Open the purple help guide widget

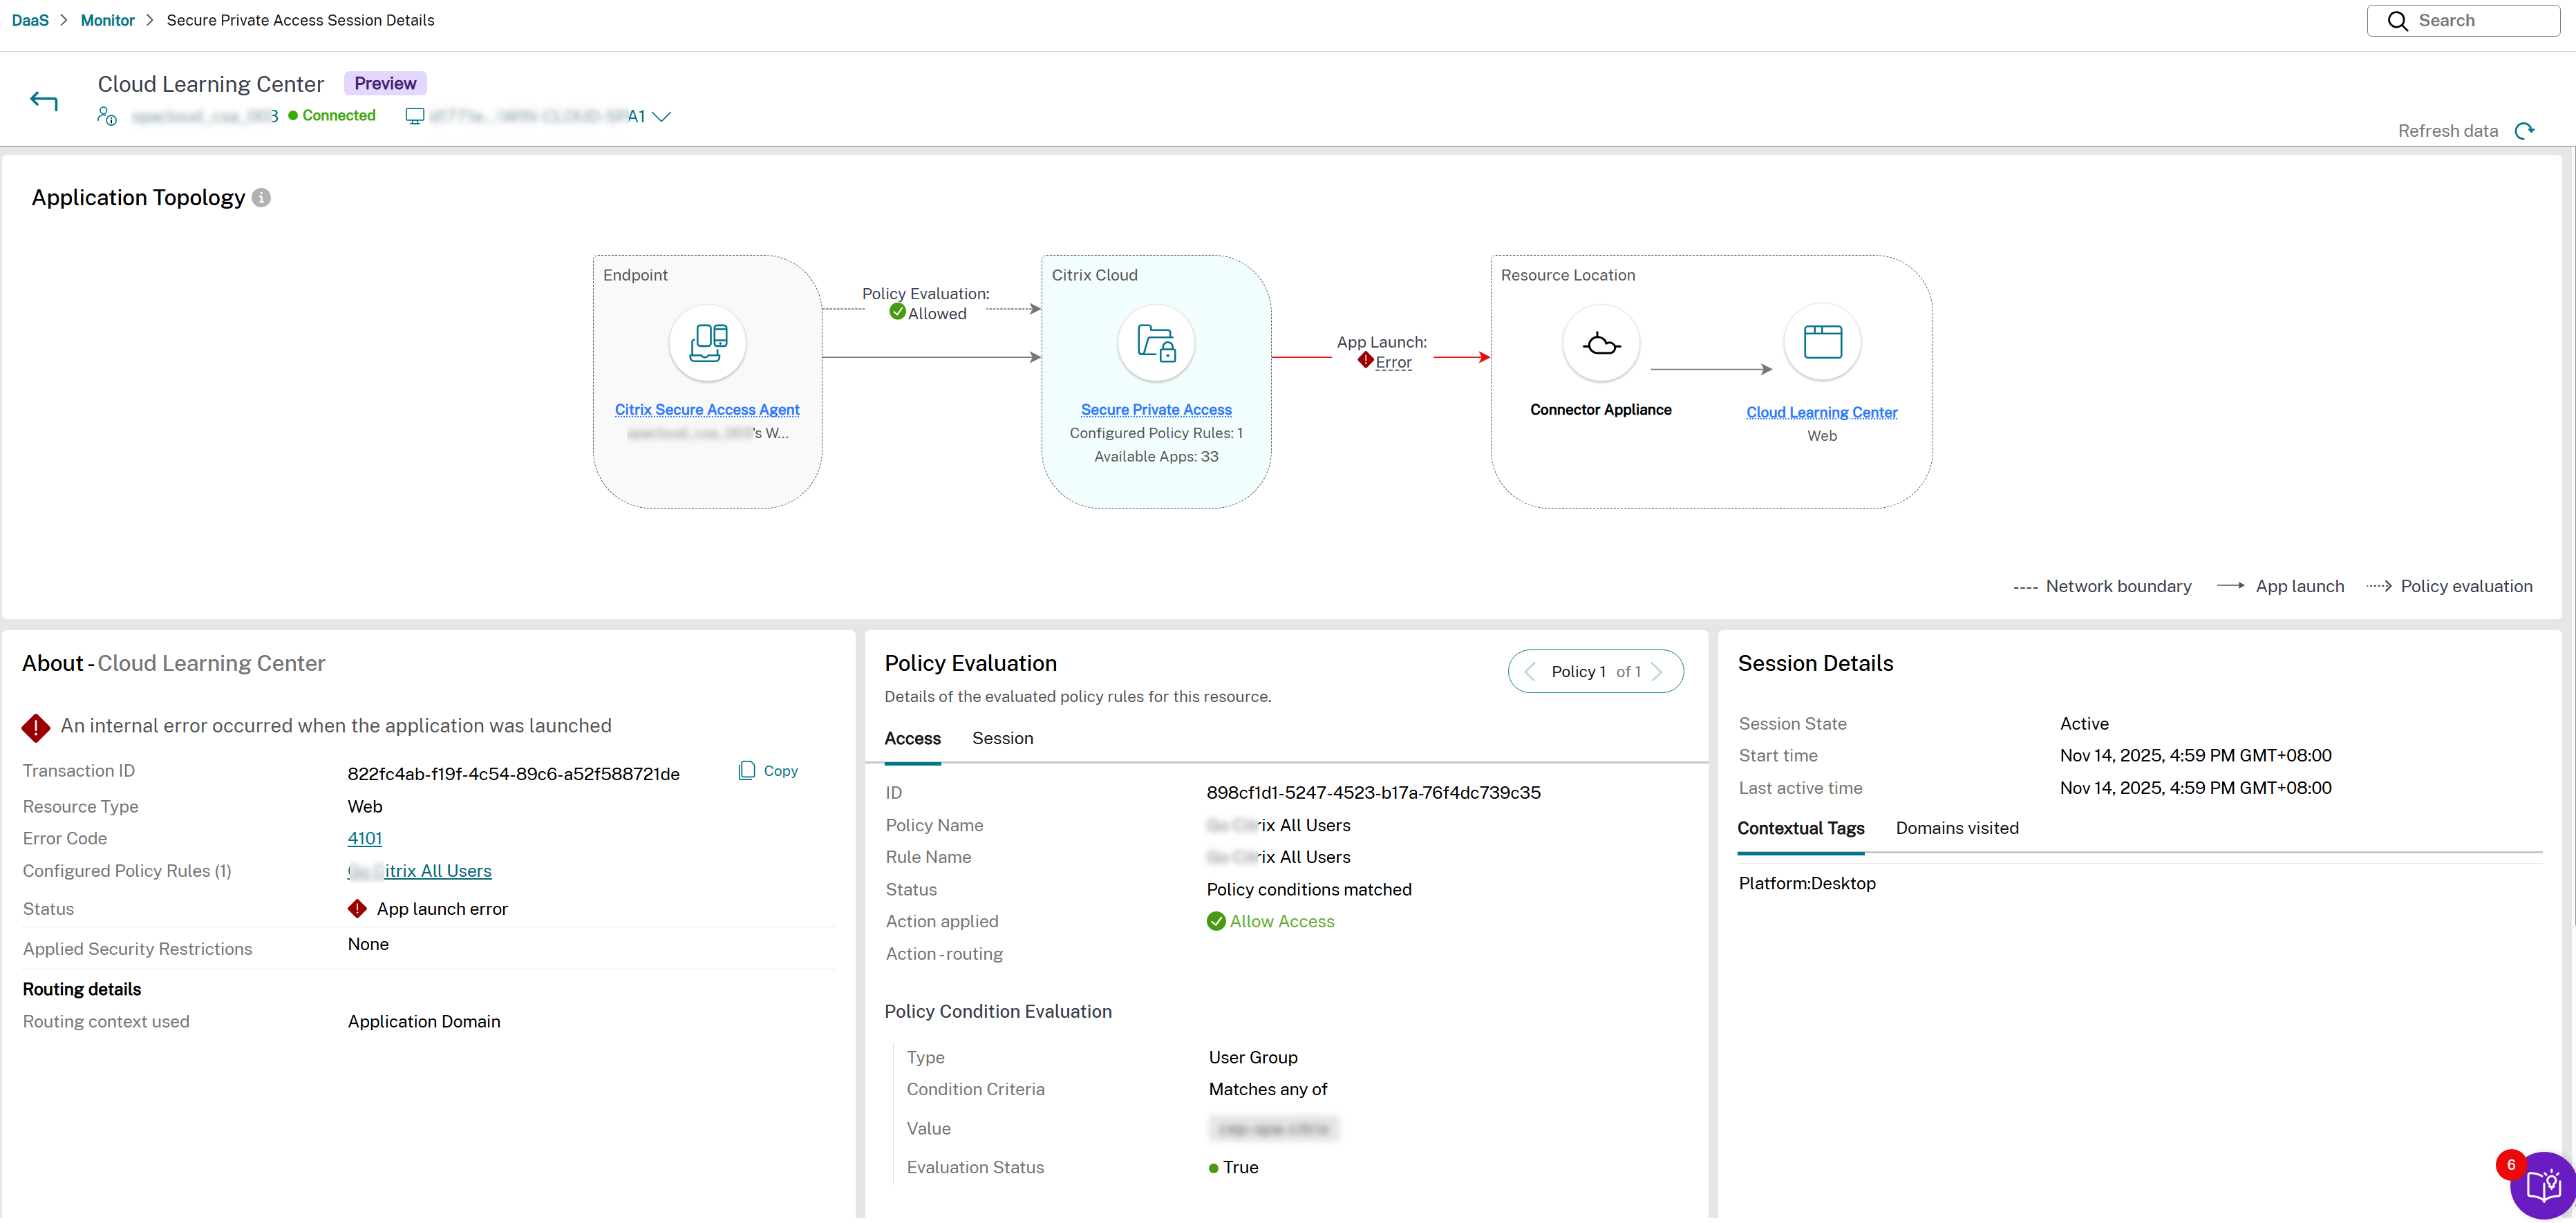[2544, 1187]
